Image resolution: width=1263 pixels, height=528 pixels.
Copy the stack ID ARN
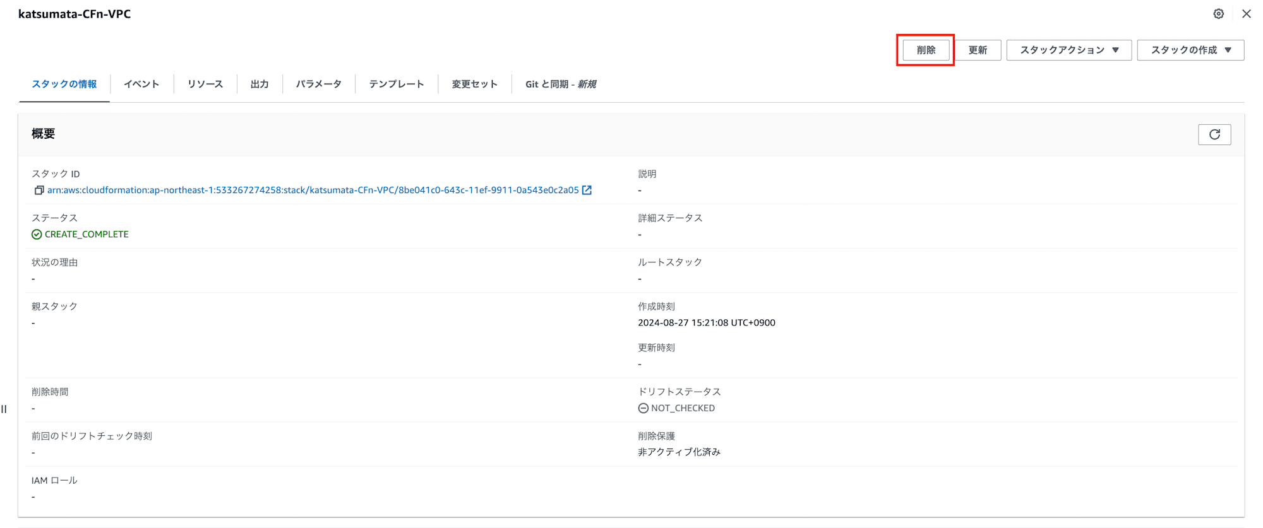pyautogui.click(x=39, y=190)
